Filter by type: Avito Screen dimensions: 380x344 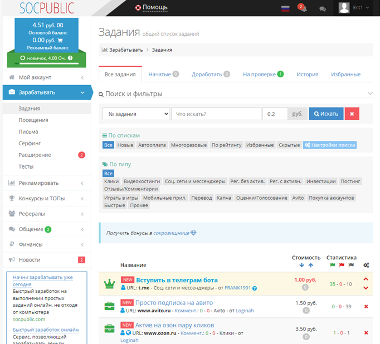pos(298,198)
